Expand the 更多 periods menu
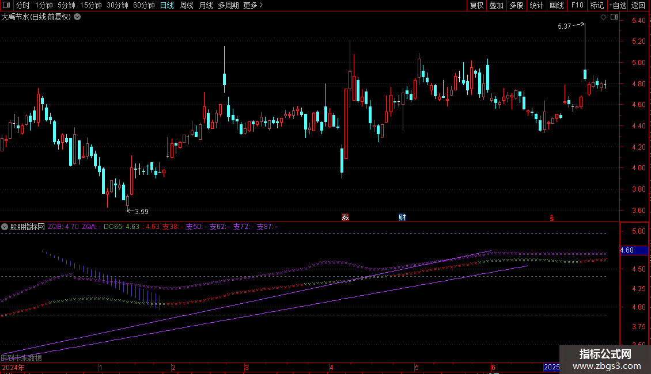Image resolution: width=651 pixels, height=374 pixels. pyautogui.click(x=253, y=5)
